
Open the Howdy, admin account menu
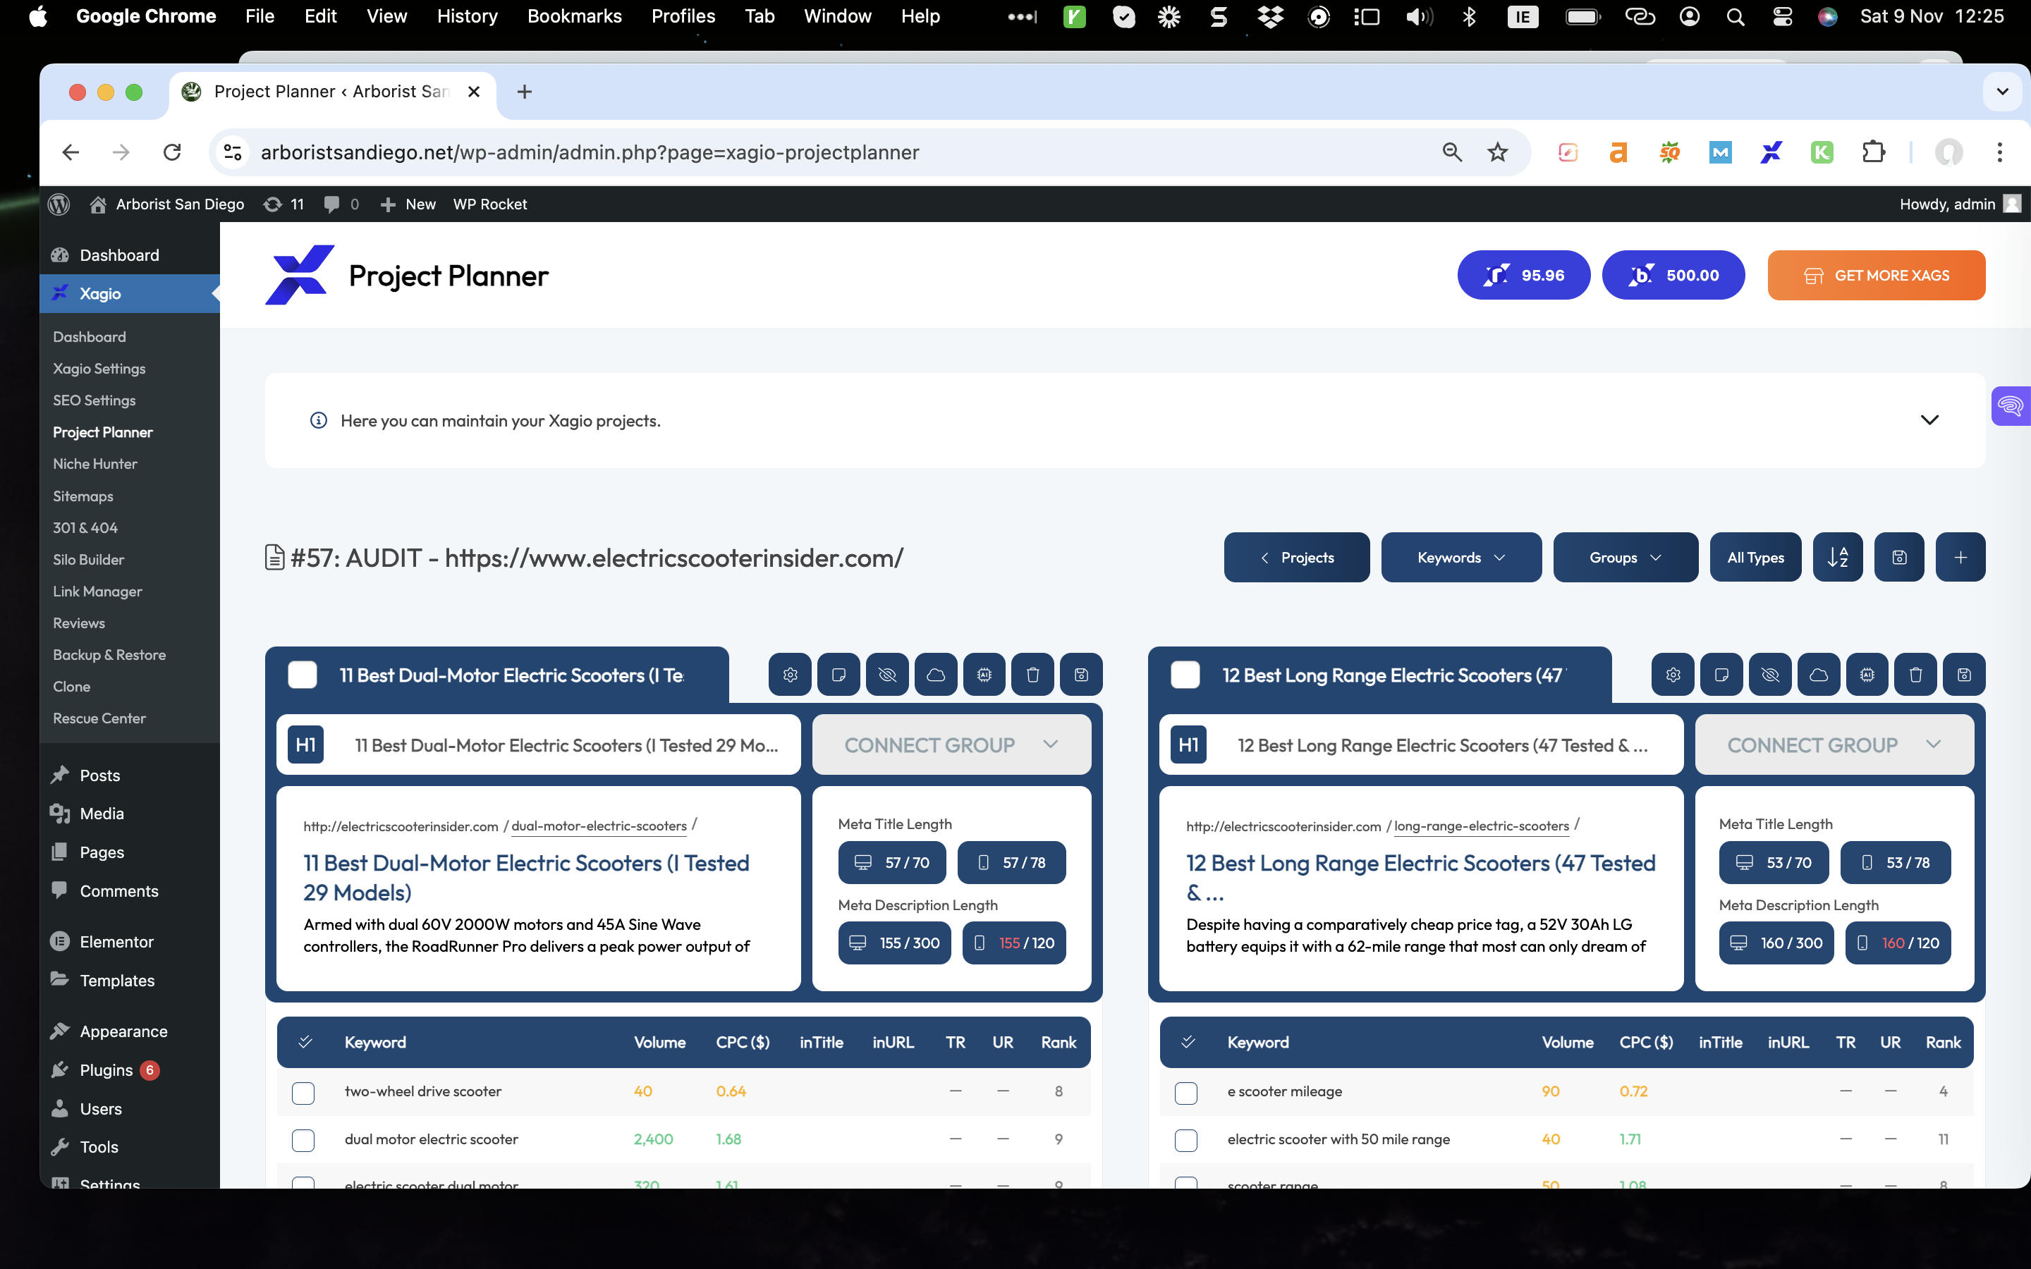[x=1960, y=204]
